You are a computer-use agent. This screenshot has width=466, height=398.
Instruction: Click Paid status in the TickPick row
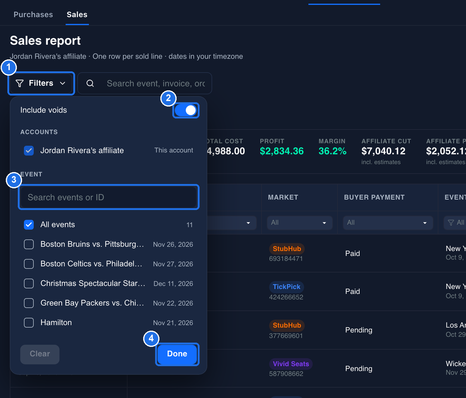click(x=352, y=291)
